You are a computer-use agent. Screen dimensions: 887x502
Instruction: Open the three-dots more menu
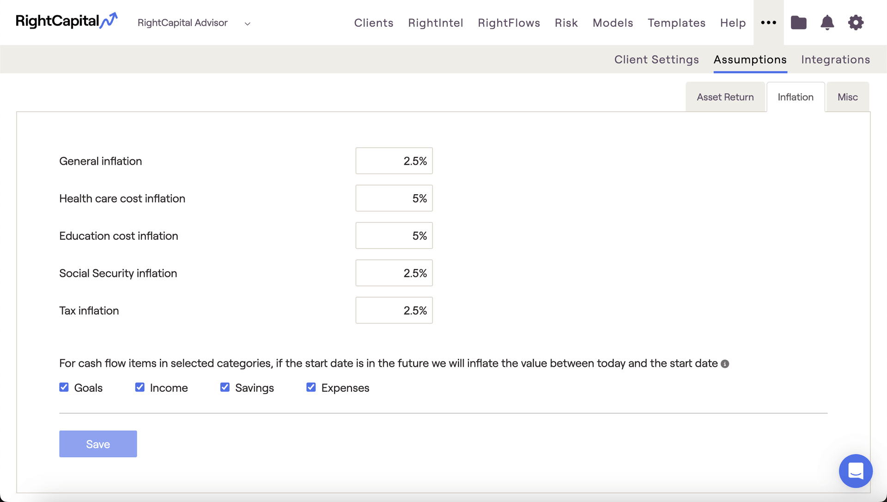tap(768, 23)
